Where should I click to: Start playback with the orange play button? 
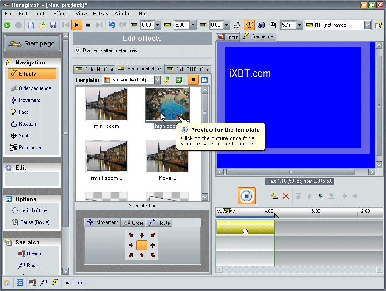(x=76, y=25)
